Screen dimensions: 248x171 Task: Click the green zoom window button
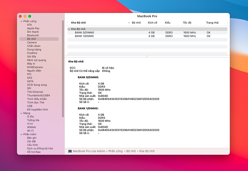pos(30,16)
